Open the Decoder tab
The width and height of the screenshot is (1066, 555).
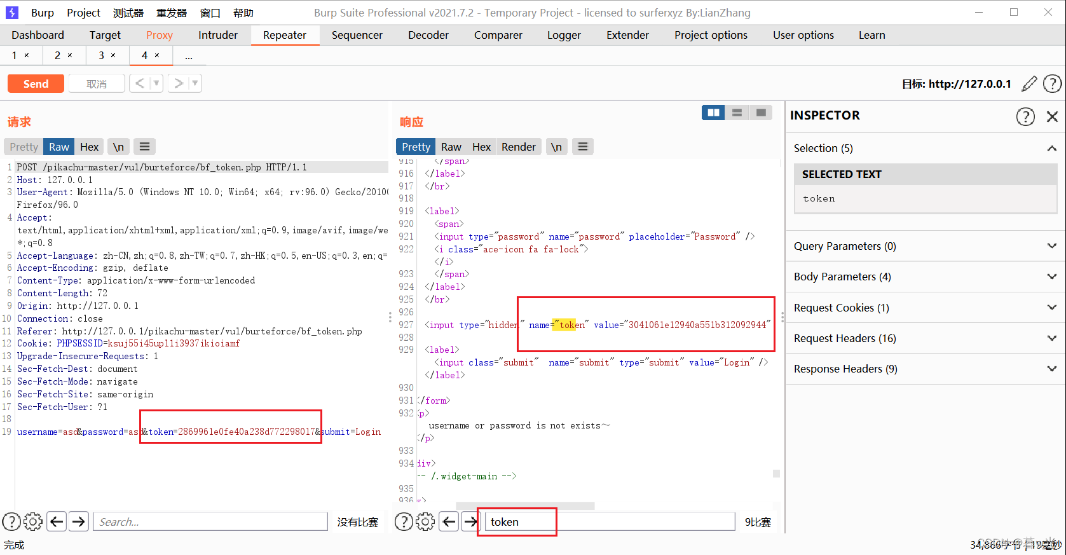(428, 35)
